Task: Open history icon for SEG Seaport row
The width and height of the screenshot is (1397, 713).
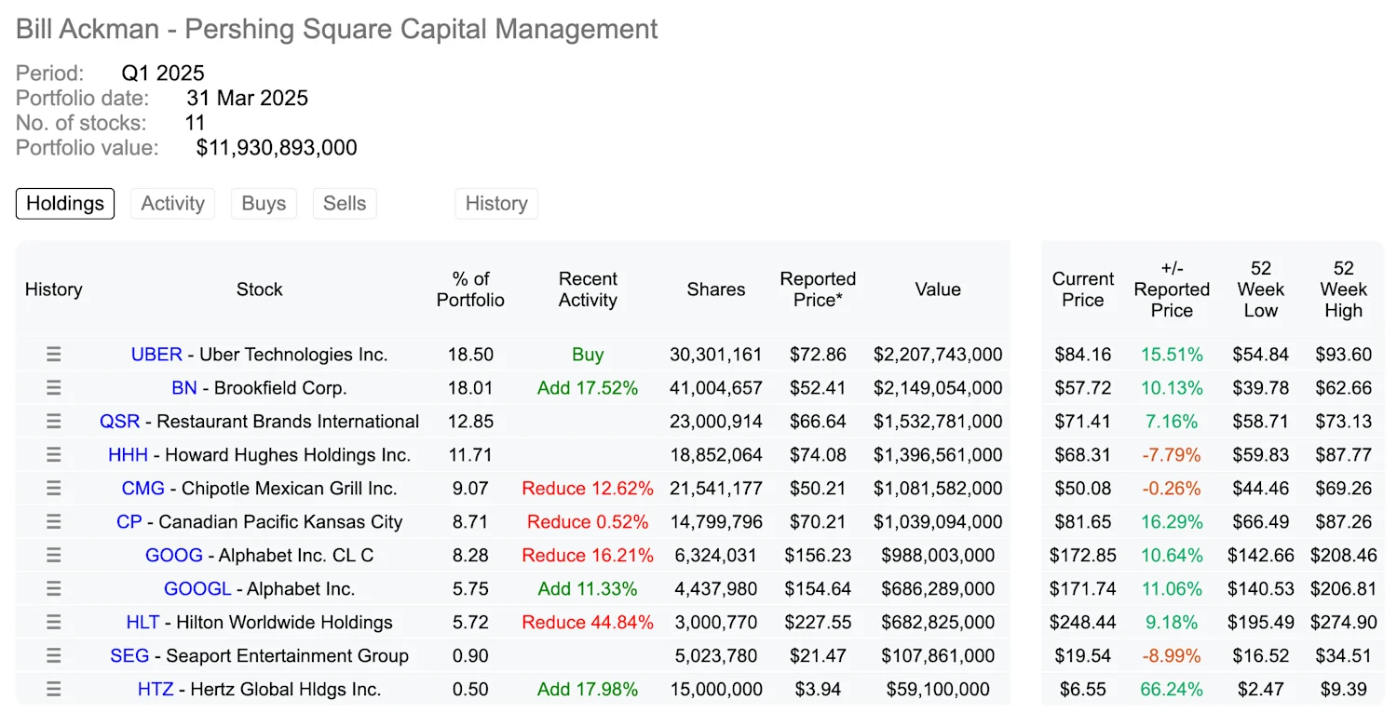Action: (54, 656)
